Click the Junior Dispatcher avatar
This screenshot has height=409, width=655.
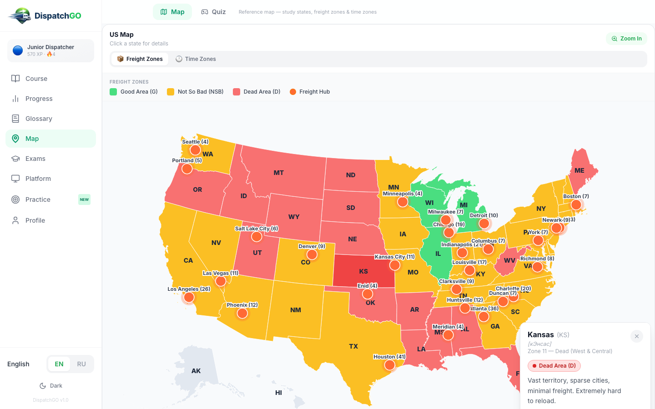[x=18, y=50]
